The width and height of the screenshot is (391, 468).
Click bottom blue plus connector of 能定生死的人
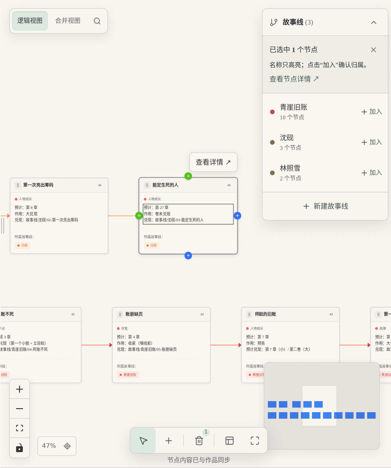(x=188, y=255)
